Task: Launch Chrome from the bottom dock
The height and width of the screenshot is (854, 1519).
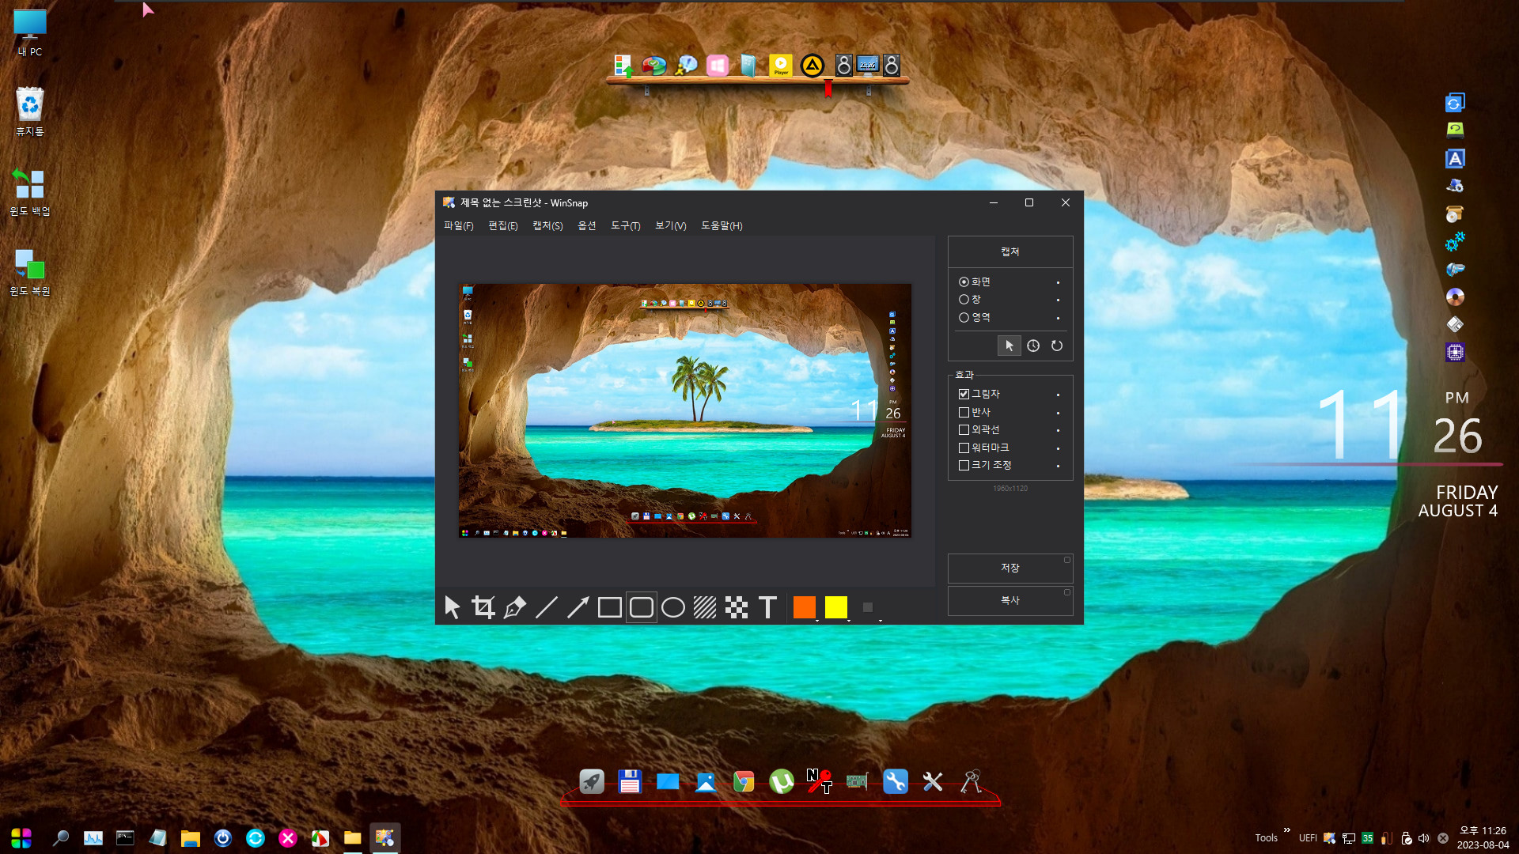Action: [744, 781]
